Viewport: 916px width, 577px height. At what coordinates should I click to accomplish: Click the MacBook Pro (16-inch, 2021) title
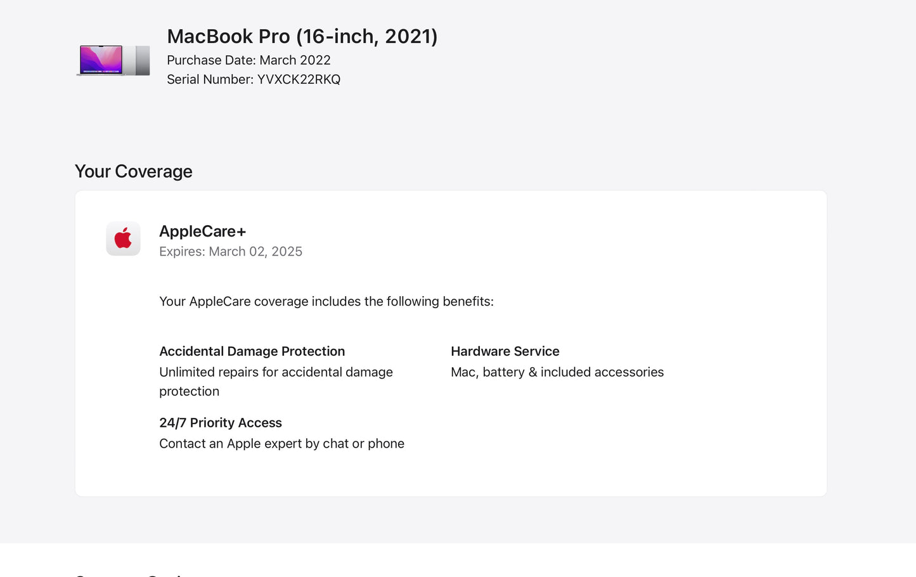(x=302, y=36)
